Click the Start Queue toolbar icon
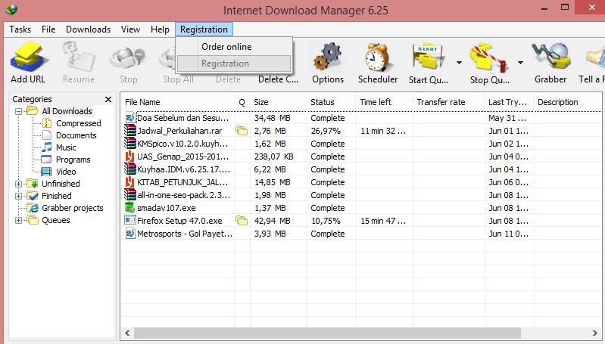The height and width of the screenshot is (344, 605). click(429, 57)
